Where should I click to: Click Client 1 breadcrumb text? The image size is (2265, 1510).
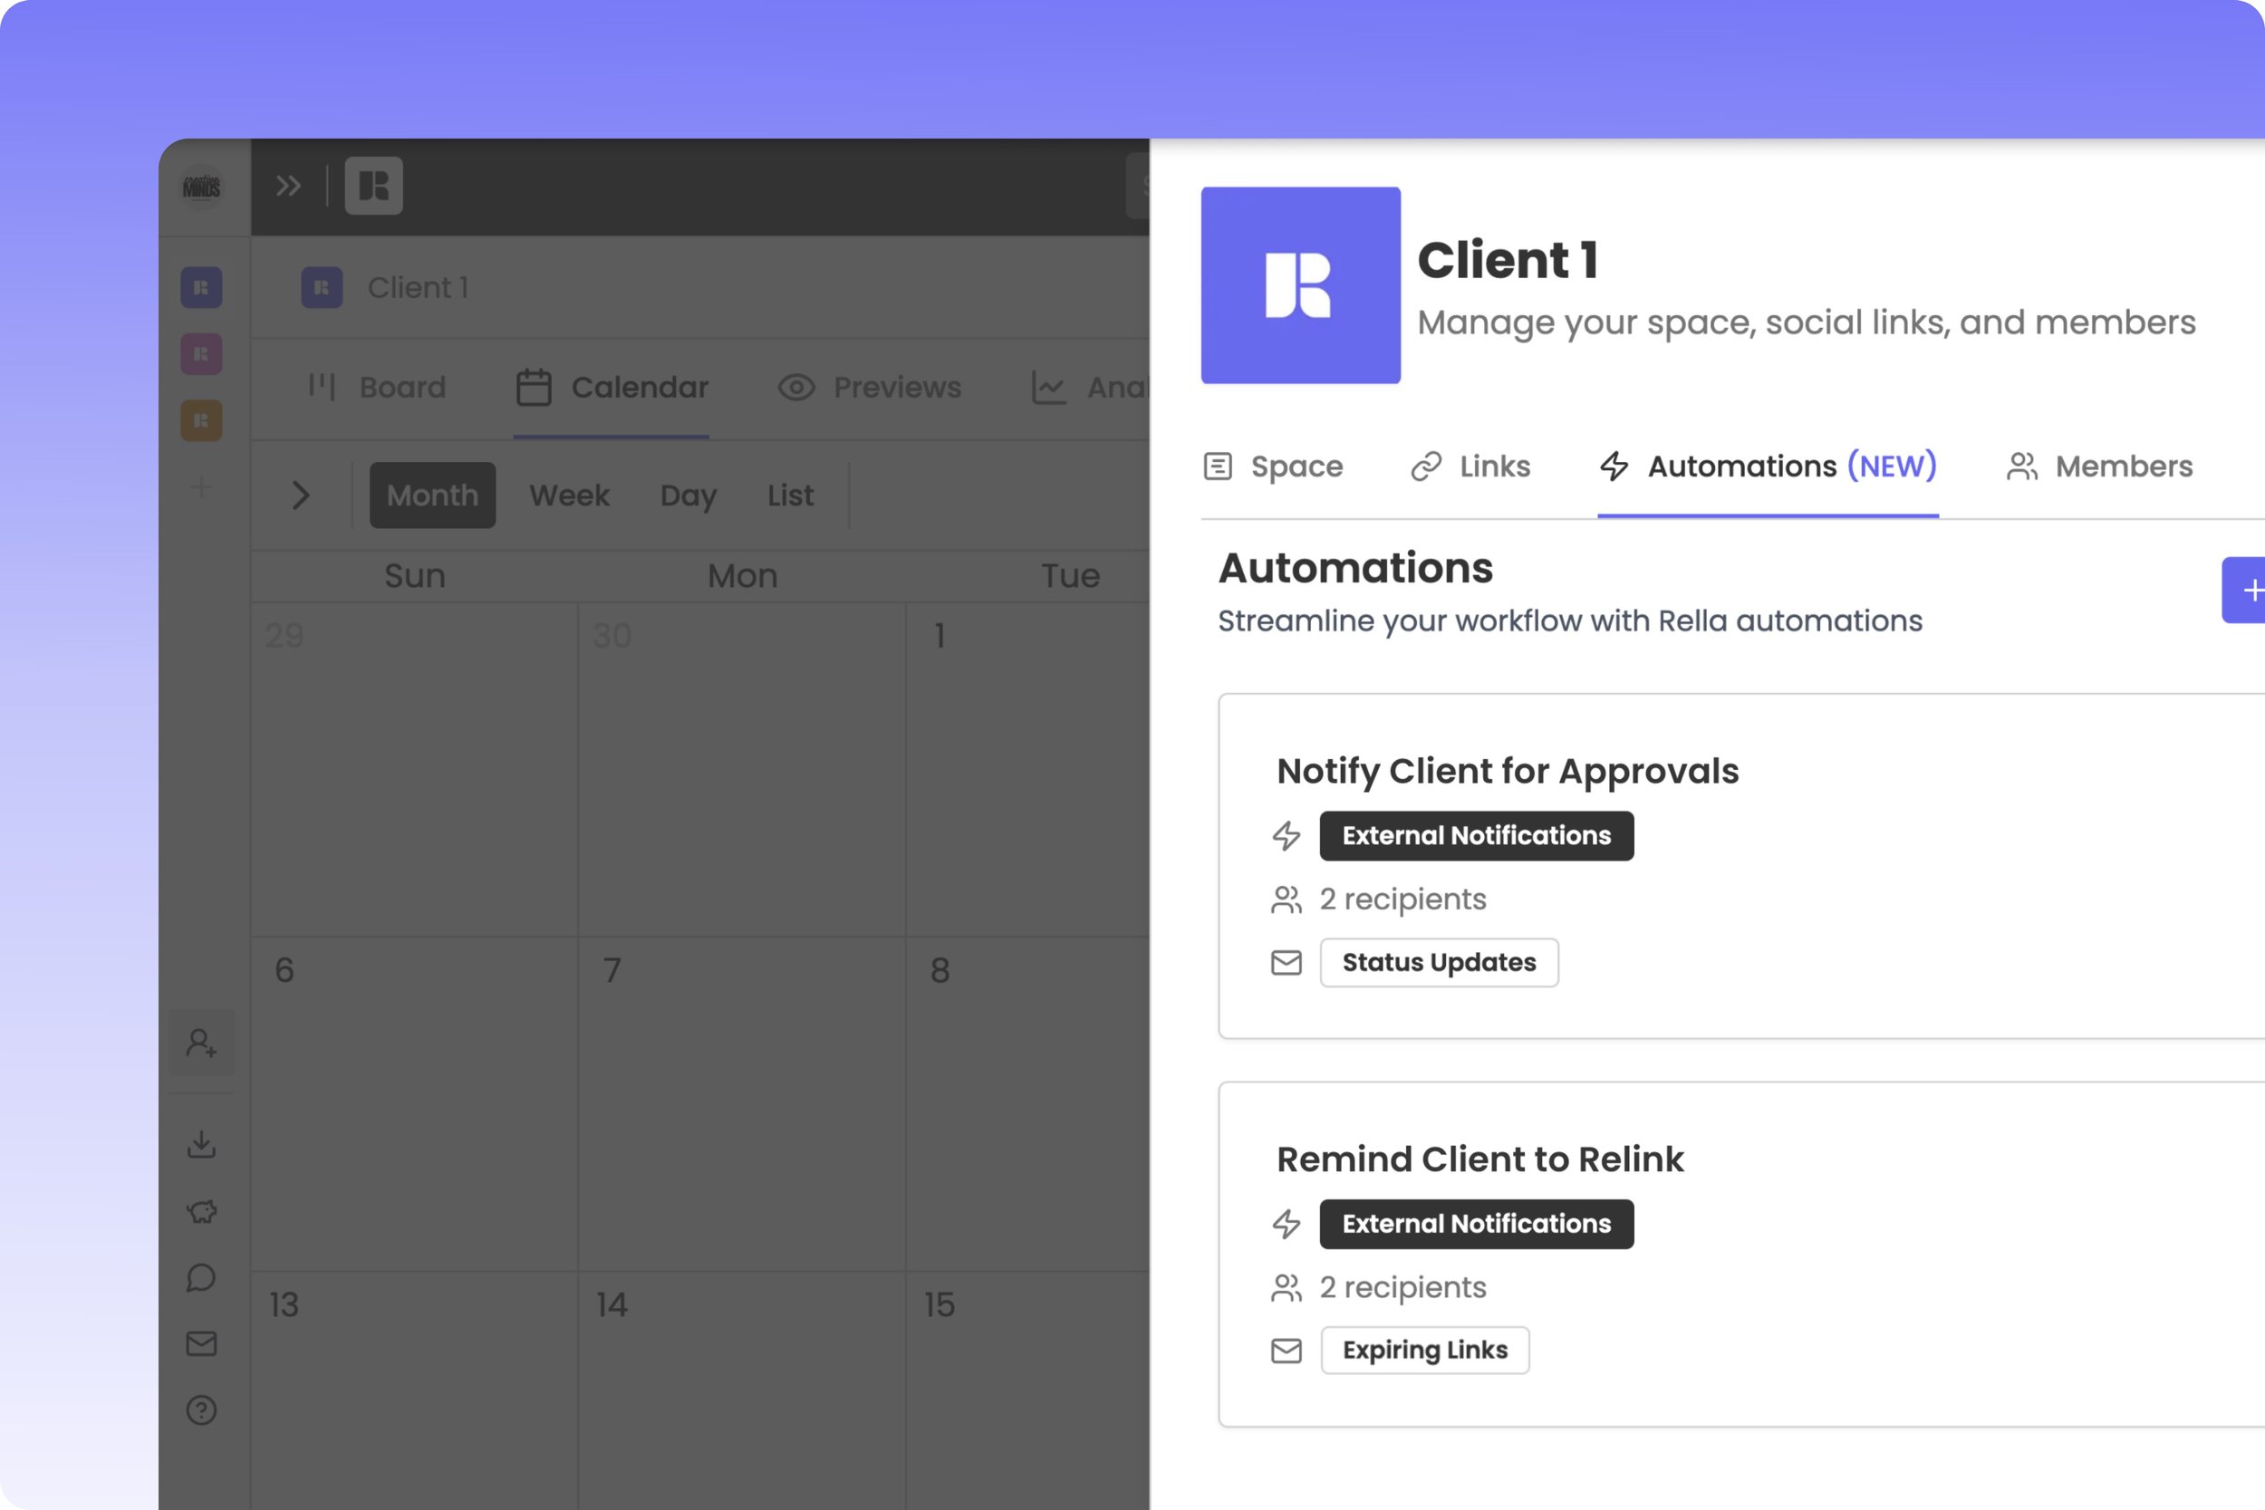(x=418, y=287)
